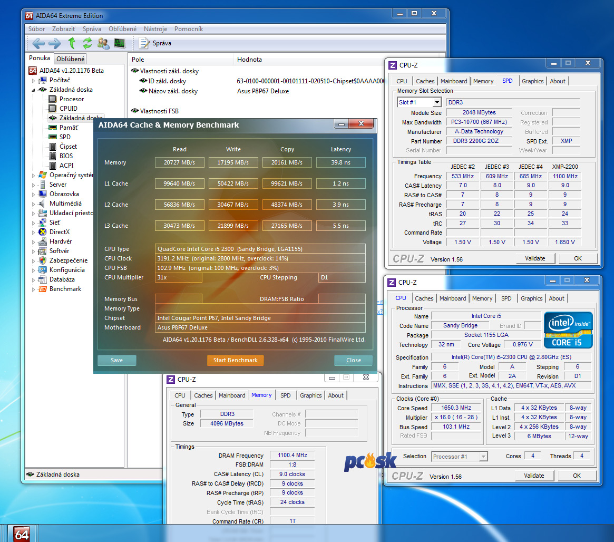The width and height of the screenshot is (614, 542).
Task: Open the Obľúbené menu in menu bar
Action: pos(123,29)
